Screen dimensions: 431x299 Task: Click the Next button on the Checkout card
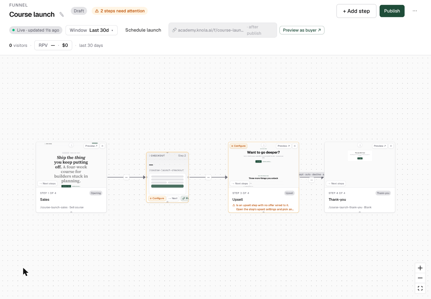(x=173, y=198)
